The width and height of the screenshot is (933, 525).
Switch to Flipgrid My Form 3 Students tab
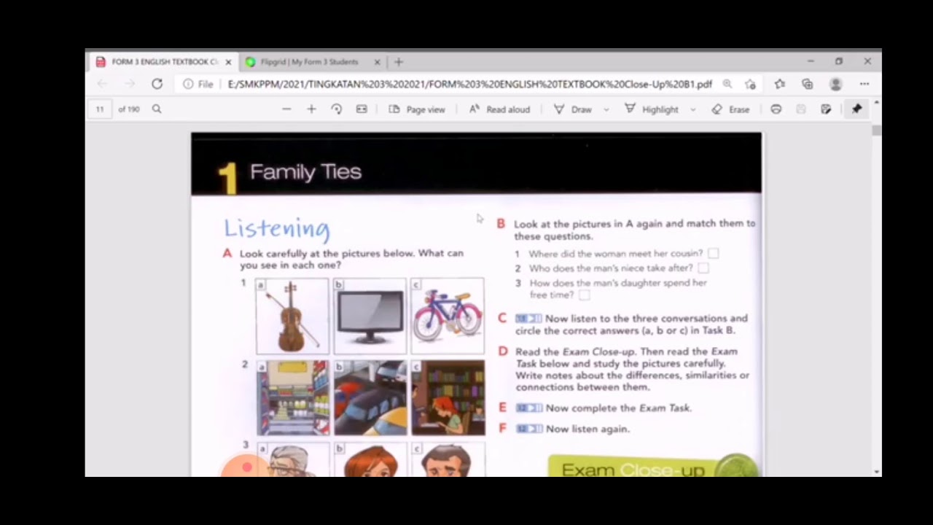click(311, 62)
